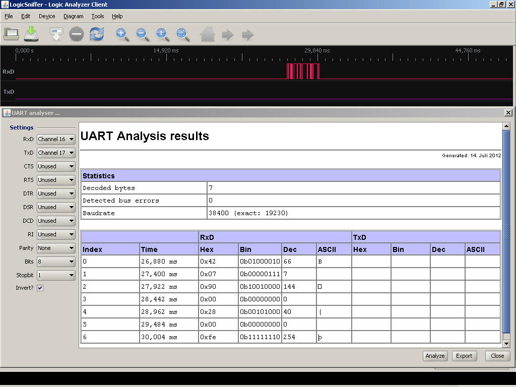Save project with green arrow disk icon
The height and width of the screenshot is (387, 516).
pos(31,34)
